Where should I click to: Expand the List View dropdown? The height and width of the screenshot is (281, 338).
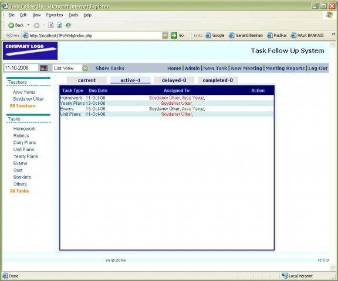click(85, 68)
